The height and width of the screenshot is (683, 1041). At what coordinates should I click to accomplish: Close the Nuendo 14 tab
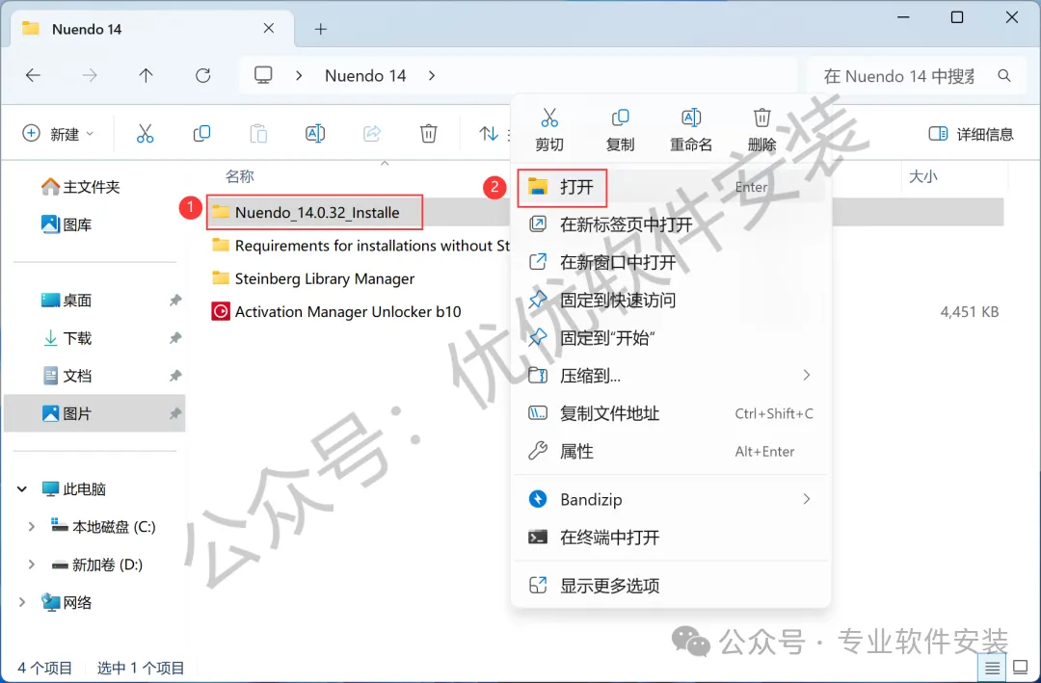269,29
